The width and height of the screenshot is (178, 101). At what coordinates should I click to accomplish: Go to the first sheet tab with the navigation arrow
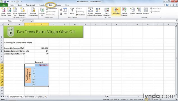click(x=1, y=97)
